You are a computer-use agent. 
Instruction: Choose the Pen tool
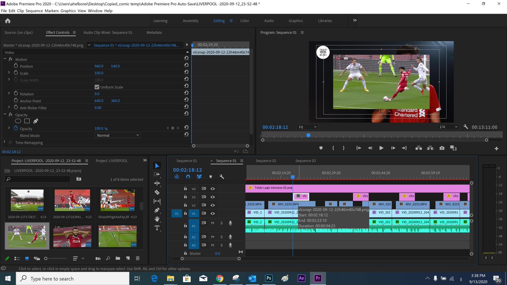tap(157, 210)
